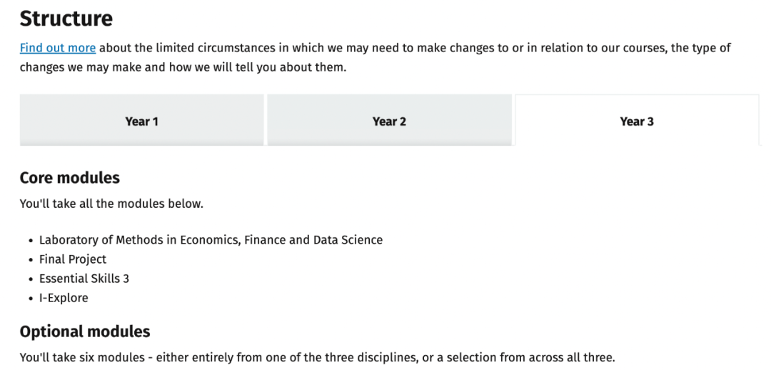771x370 pixels.
Task: Click the bullet before Laboratory of Methods
Action: pos(31,241)
